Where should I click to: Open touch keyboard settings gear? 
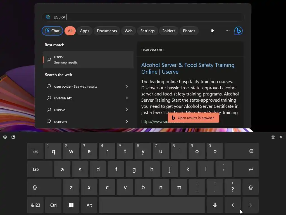[x=5, y=137]
